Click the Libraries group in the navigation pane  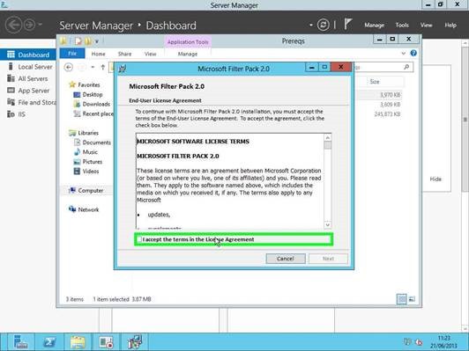pos(84,133)
